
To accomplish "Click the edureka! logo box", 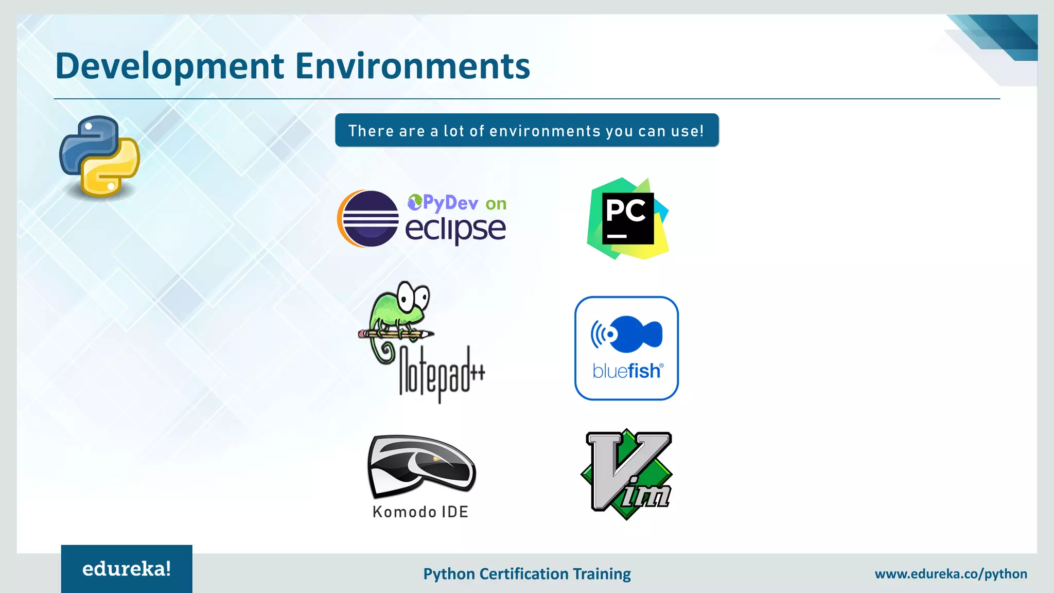I will (127, 569).
